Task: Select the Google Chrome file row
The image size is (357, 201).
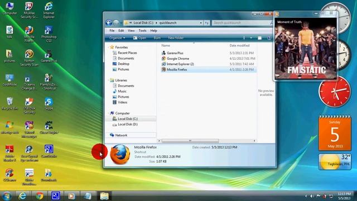Action: pyautogui.click(x=209, y=59)
